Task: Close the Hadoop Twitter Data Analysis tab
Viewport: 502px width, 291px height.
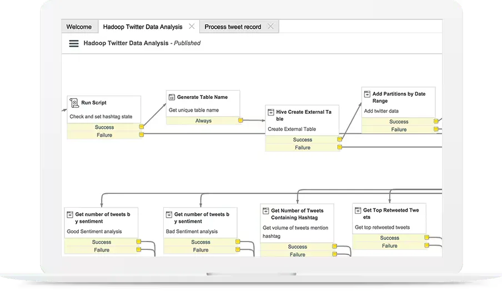Action: pos(192,26)
